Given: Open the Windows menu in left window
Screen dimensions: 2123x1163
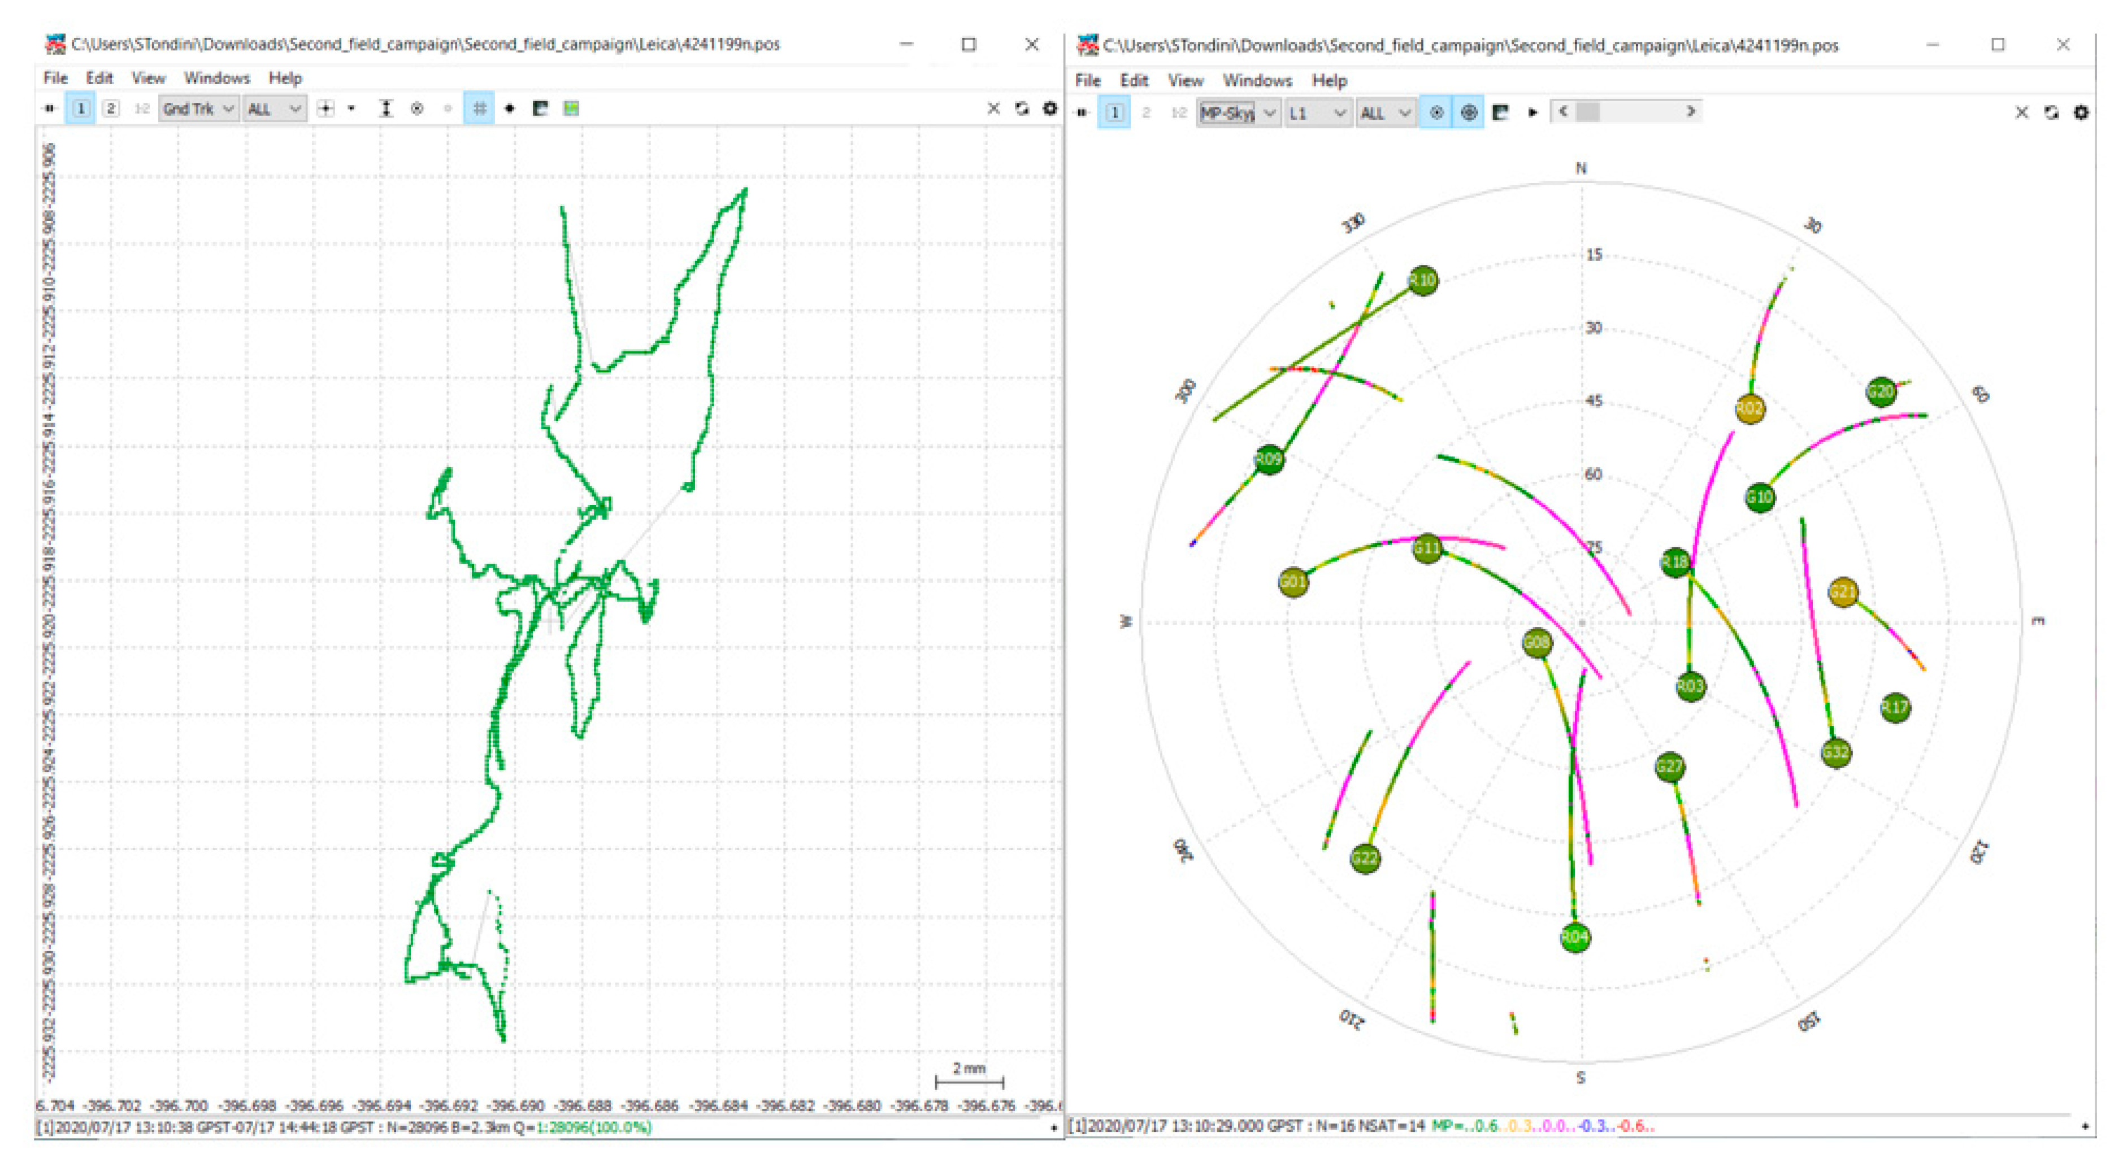Looking at the screenshot, I should point(216,79).
